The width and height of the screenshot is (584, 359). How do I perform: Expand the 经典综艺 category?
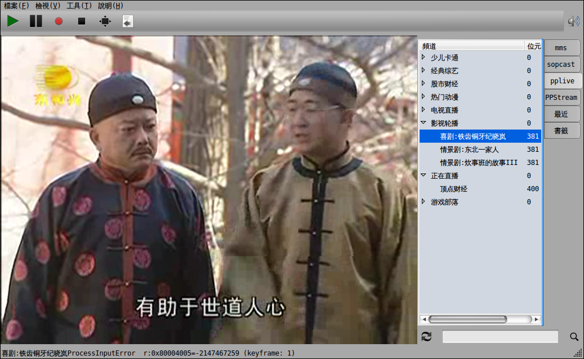click(x=424, y=70)
